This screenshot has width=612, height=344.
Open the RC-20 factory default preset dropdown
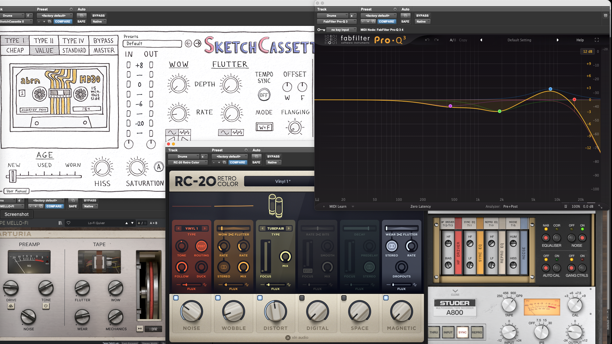[x=229, y=156]
